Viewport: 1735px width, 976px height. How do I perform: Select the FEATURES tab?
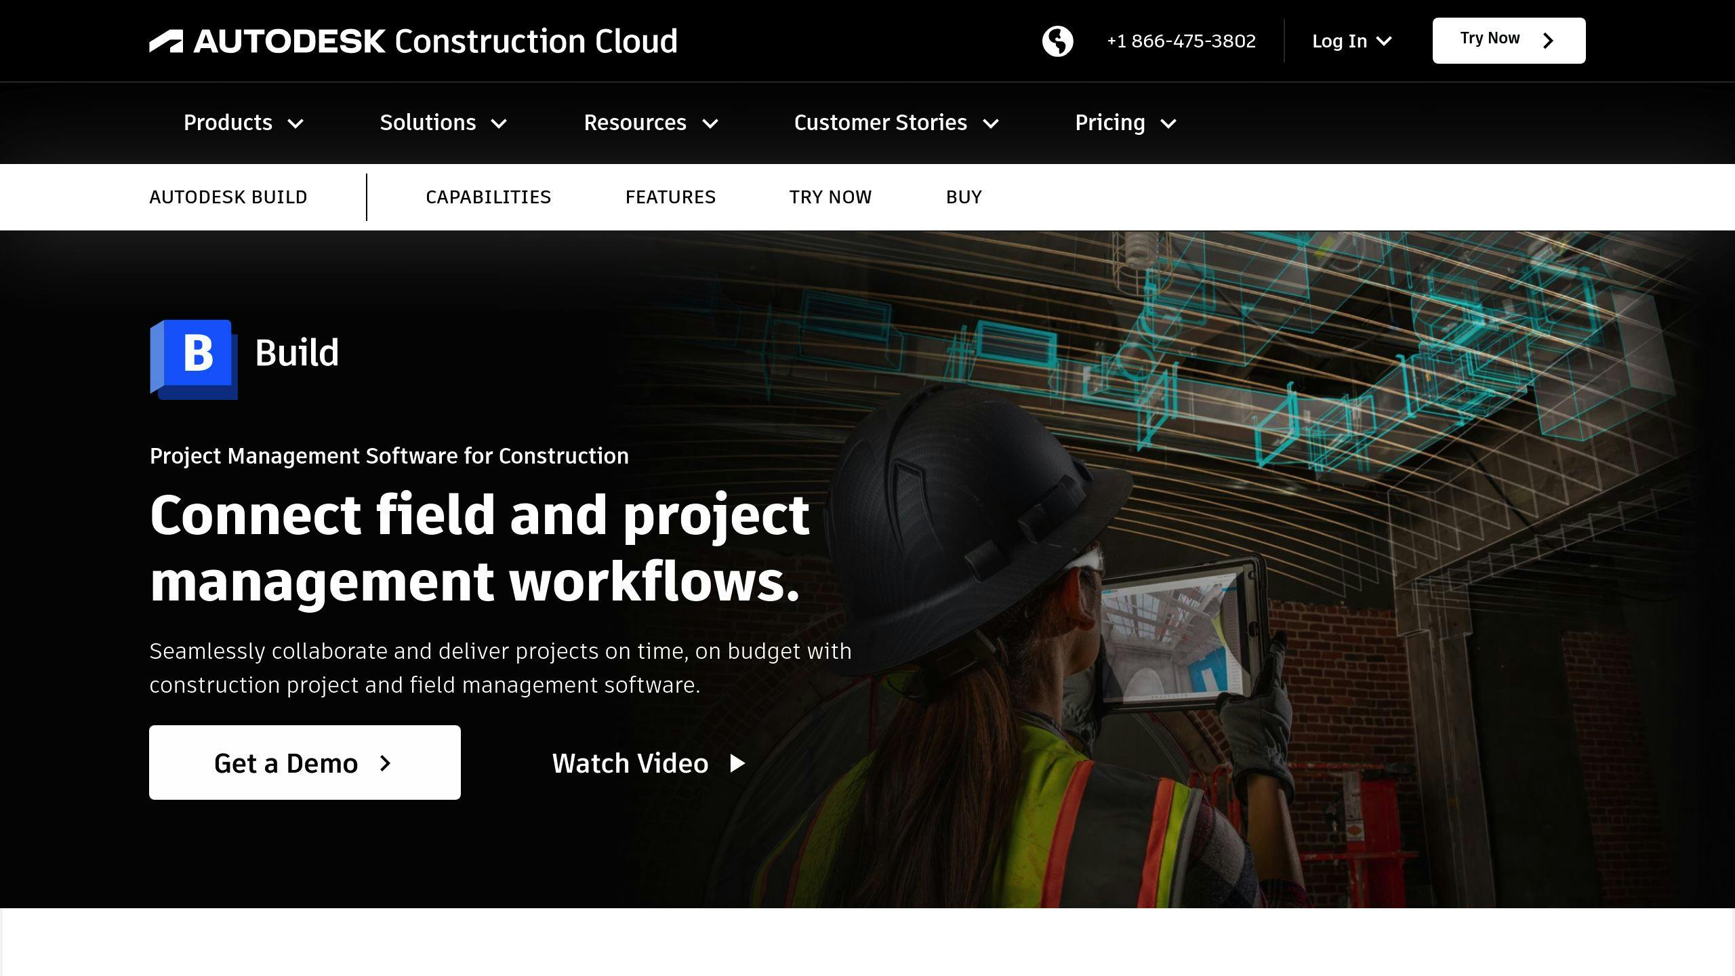[671, 197]
